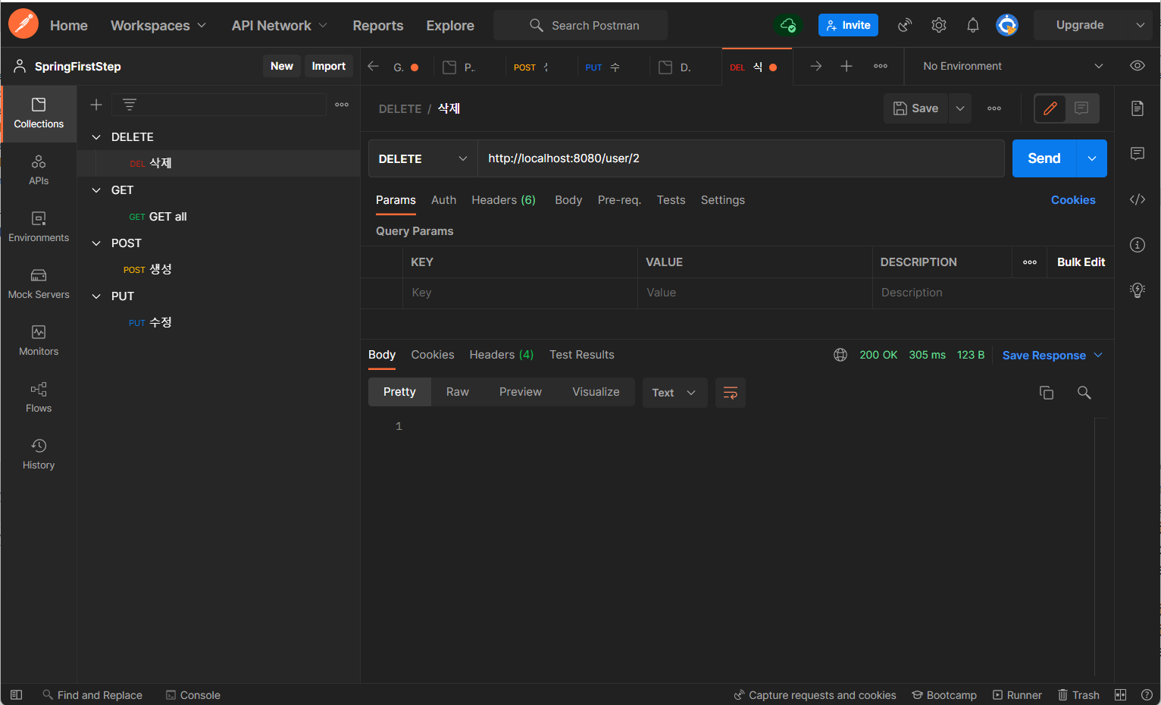
Task: Open the Environments sidebar panel
Action: point(39,227)
